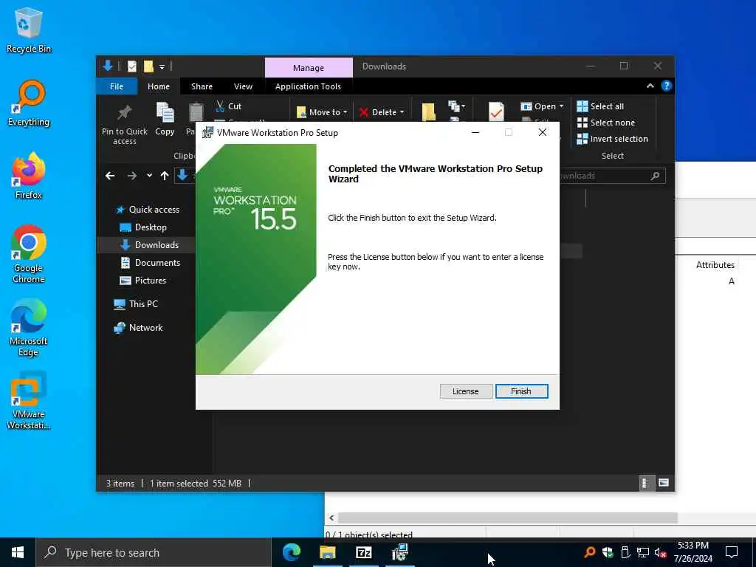Open Microsoft Edge from the taskbar
The image size is (756, 567).
pos(291,552)
